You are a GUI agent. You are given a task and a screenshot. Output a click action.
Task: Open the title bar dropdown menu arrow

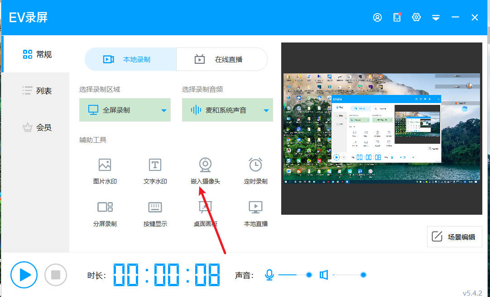(x=436, y=18)
